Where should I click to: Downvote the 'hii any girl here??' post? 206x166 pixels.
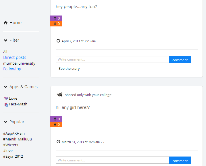[x=56, y=125]
